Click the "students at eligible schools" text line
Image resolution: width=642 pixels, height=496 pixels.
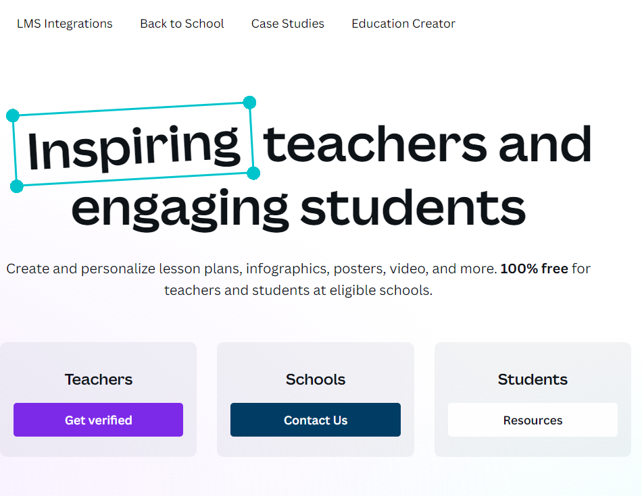pyautogui.click(x=298, y=291)
